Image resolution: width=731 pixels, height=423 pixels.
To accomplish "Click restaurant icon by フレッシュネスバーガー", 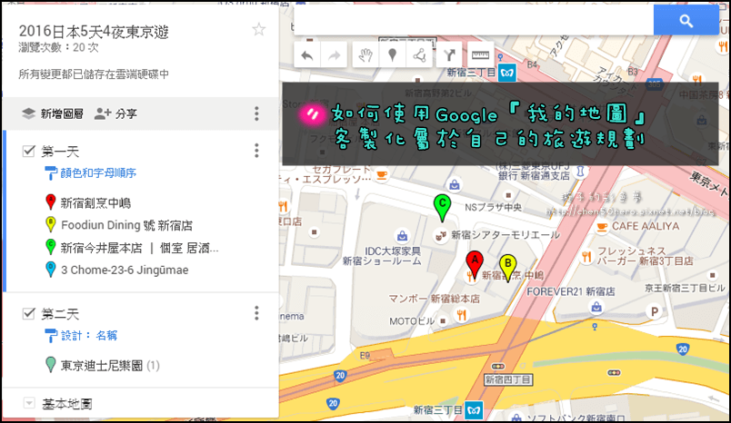I will [x=586, y=255].
